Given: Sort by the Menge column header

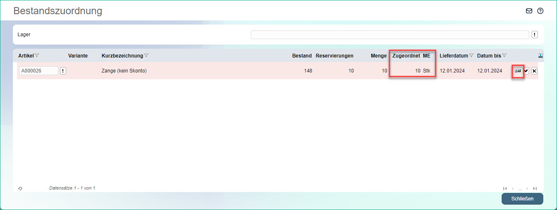Looking at the screenshot, I should tap(379, 55).
